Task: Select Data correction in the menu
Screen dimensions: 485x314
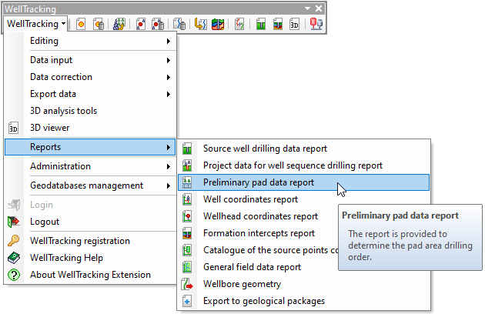Action: coord(90,77)
